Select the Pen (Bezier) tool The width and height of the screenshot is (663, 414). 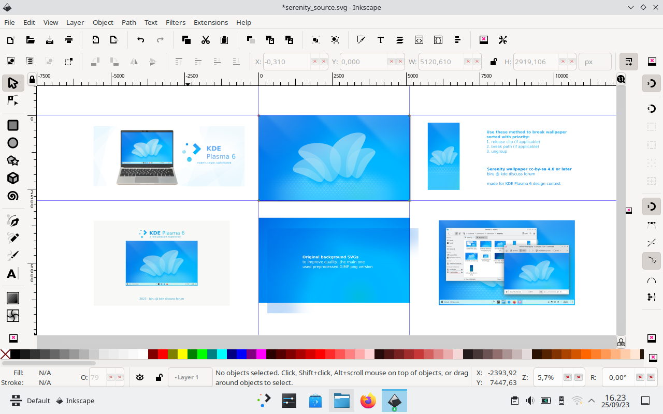(13, 221)
